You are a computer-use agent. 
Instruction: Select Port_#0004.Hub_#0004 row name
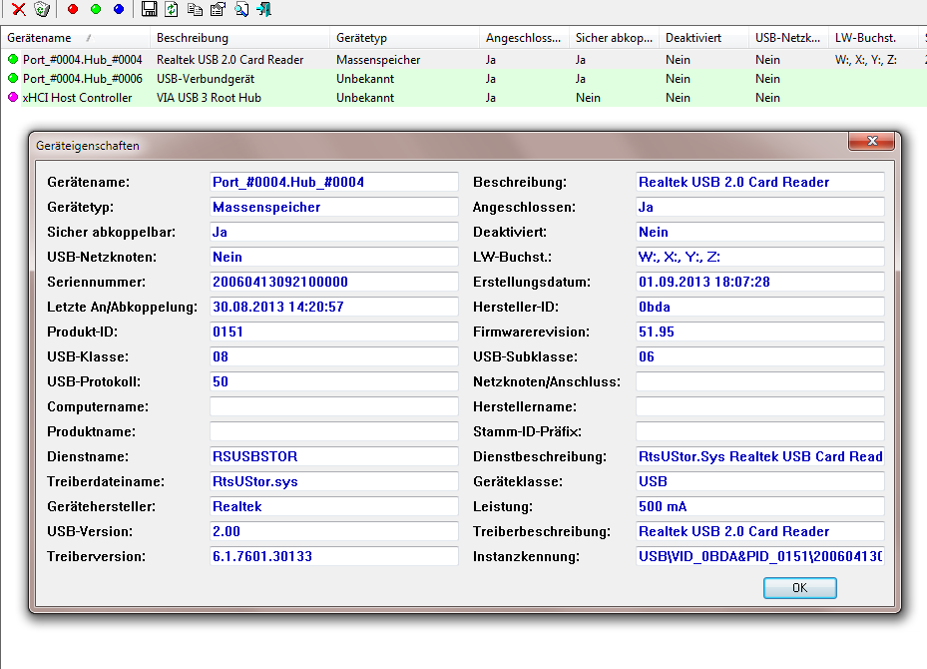point(82,60)
